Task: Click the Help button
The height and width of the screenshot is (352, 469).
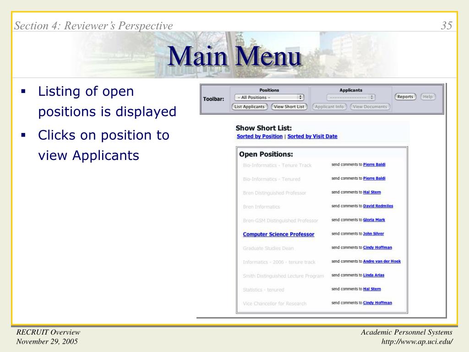Action: pos(428,97)
